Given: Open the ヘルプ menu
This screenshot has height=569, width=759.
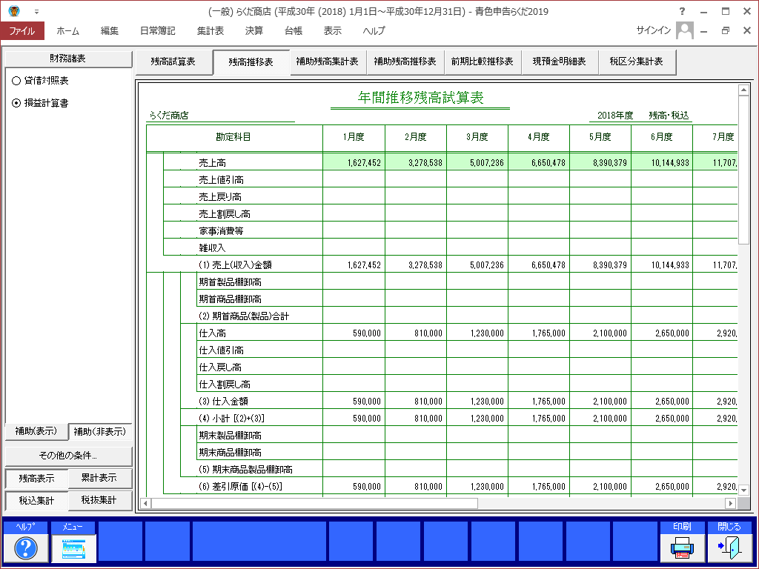Looking at the screenshot, I should (374, 30).
